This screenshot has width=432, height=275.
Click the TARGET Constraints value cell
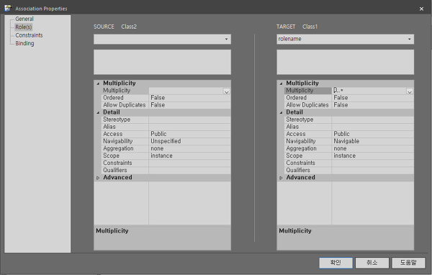tap(372, 163)
